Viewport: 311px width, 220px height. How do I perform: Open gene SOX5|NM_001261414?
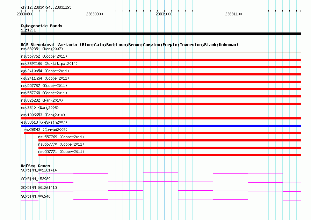[39, 170]
